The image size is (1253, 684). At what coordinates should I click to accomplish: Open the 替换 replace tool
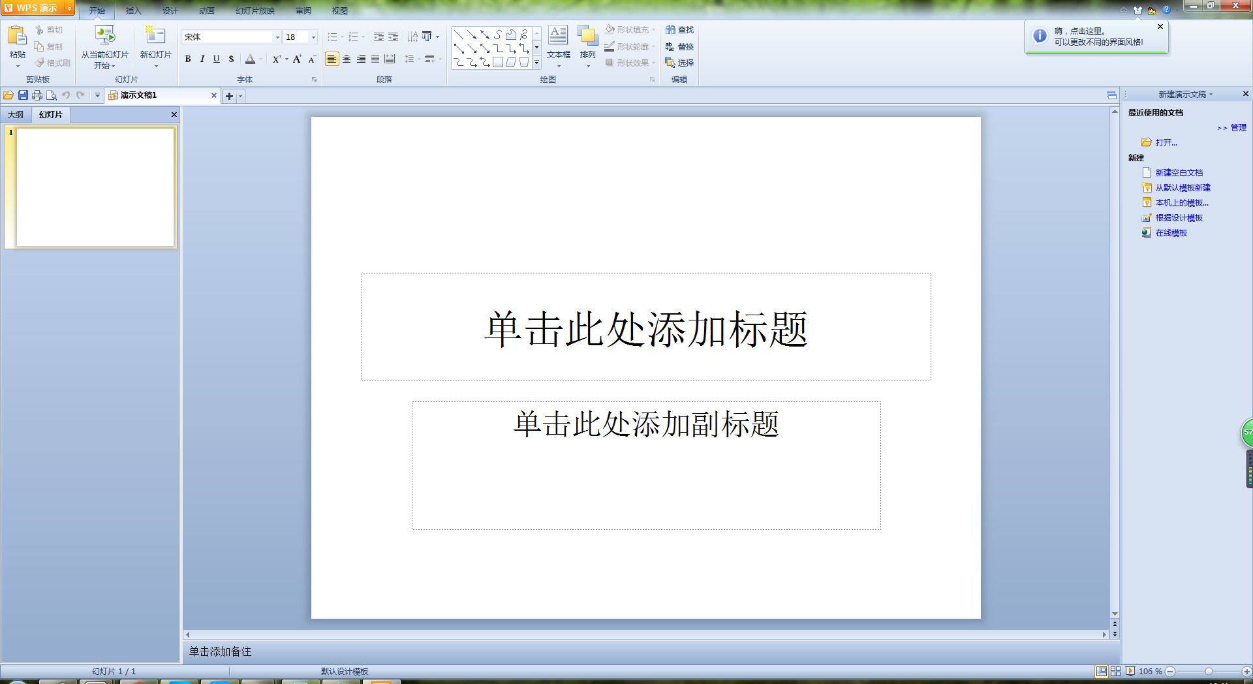click(681, 46)
